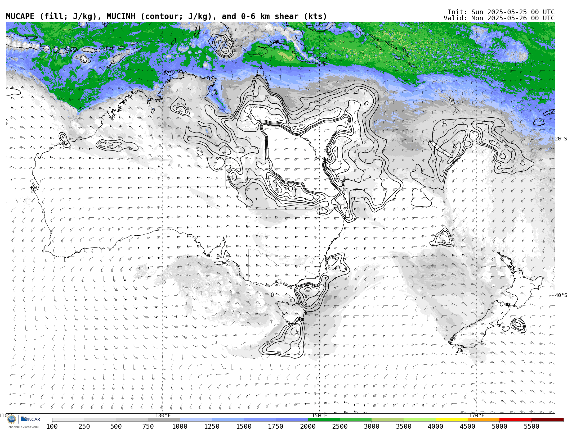
Task: Click the NSF logo
Action: click(12, 419)
